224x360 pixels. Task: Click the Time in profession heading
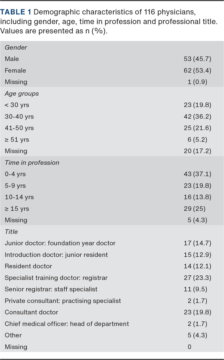point(32,163)
